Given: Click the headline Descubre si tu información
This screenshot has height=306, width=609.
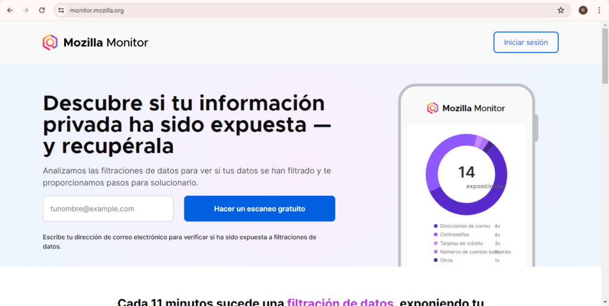Looking at the screenshot, I should click(184, 103).
